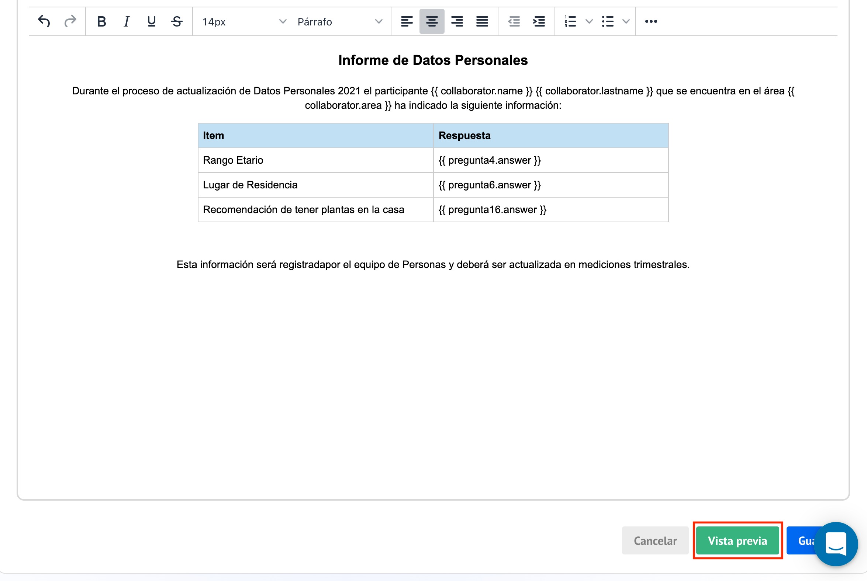The width and height of the screenshot is (867, 581).
Task: Click the {{ pregunta6.answer }} cell
Action: 551,185
